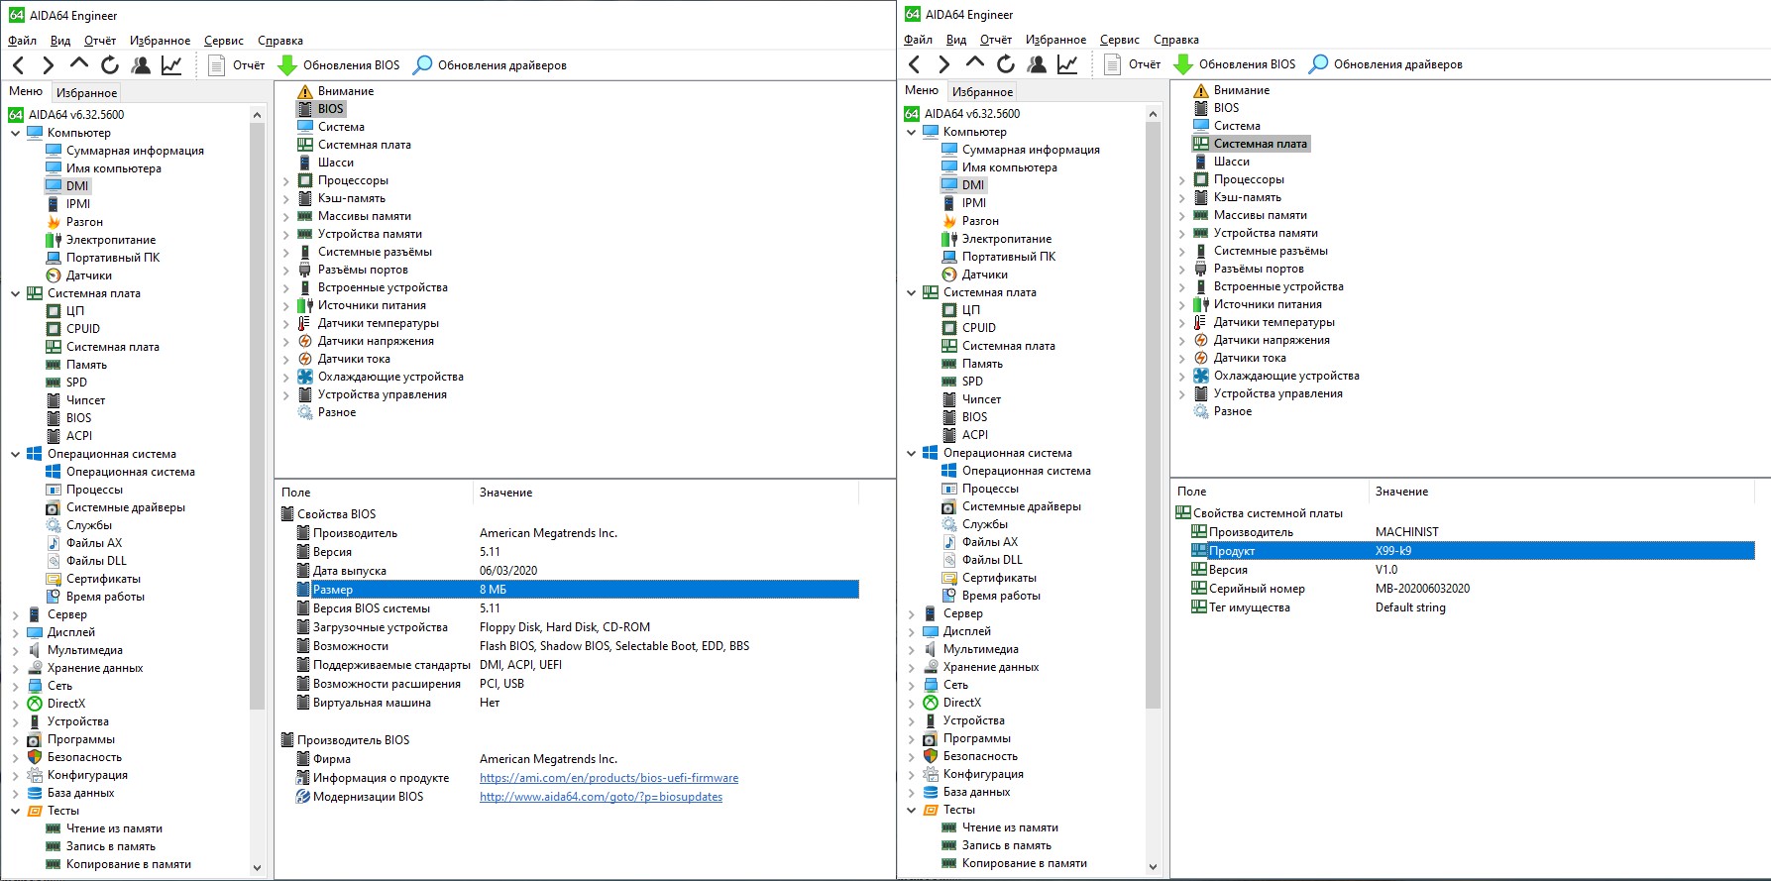This screenshot has width=1771, height=881.
Task: Expand DirectX node in right window tree
Action: coord(911,703)
